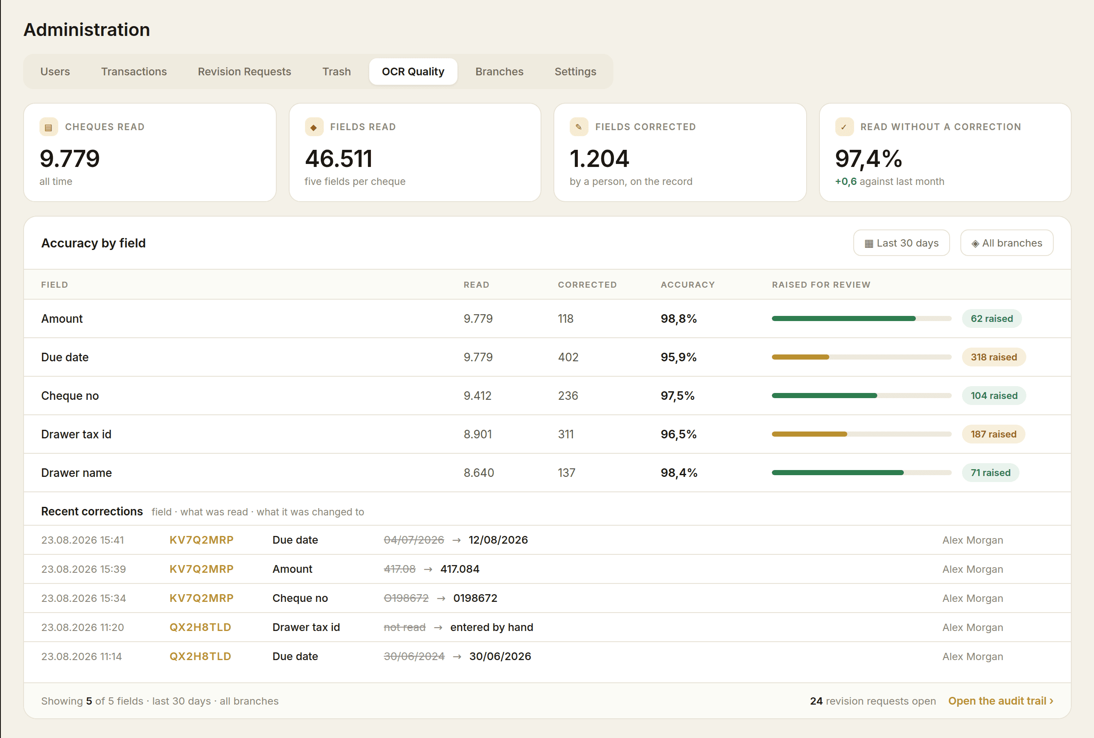Open cheque KV7Q2MRP from the 15:41 correction

click(x=201, y=540)
